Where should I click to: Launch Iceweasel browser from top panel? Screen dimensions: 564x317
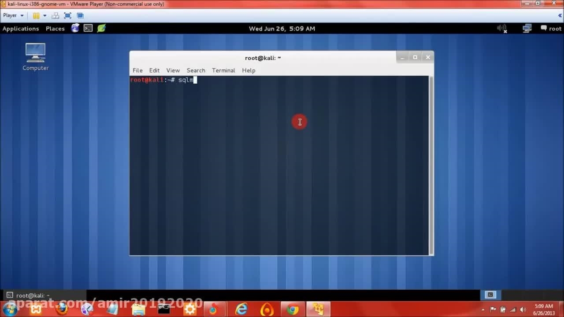tap(75, 28)
